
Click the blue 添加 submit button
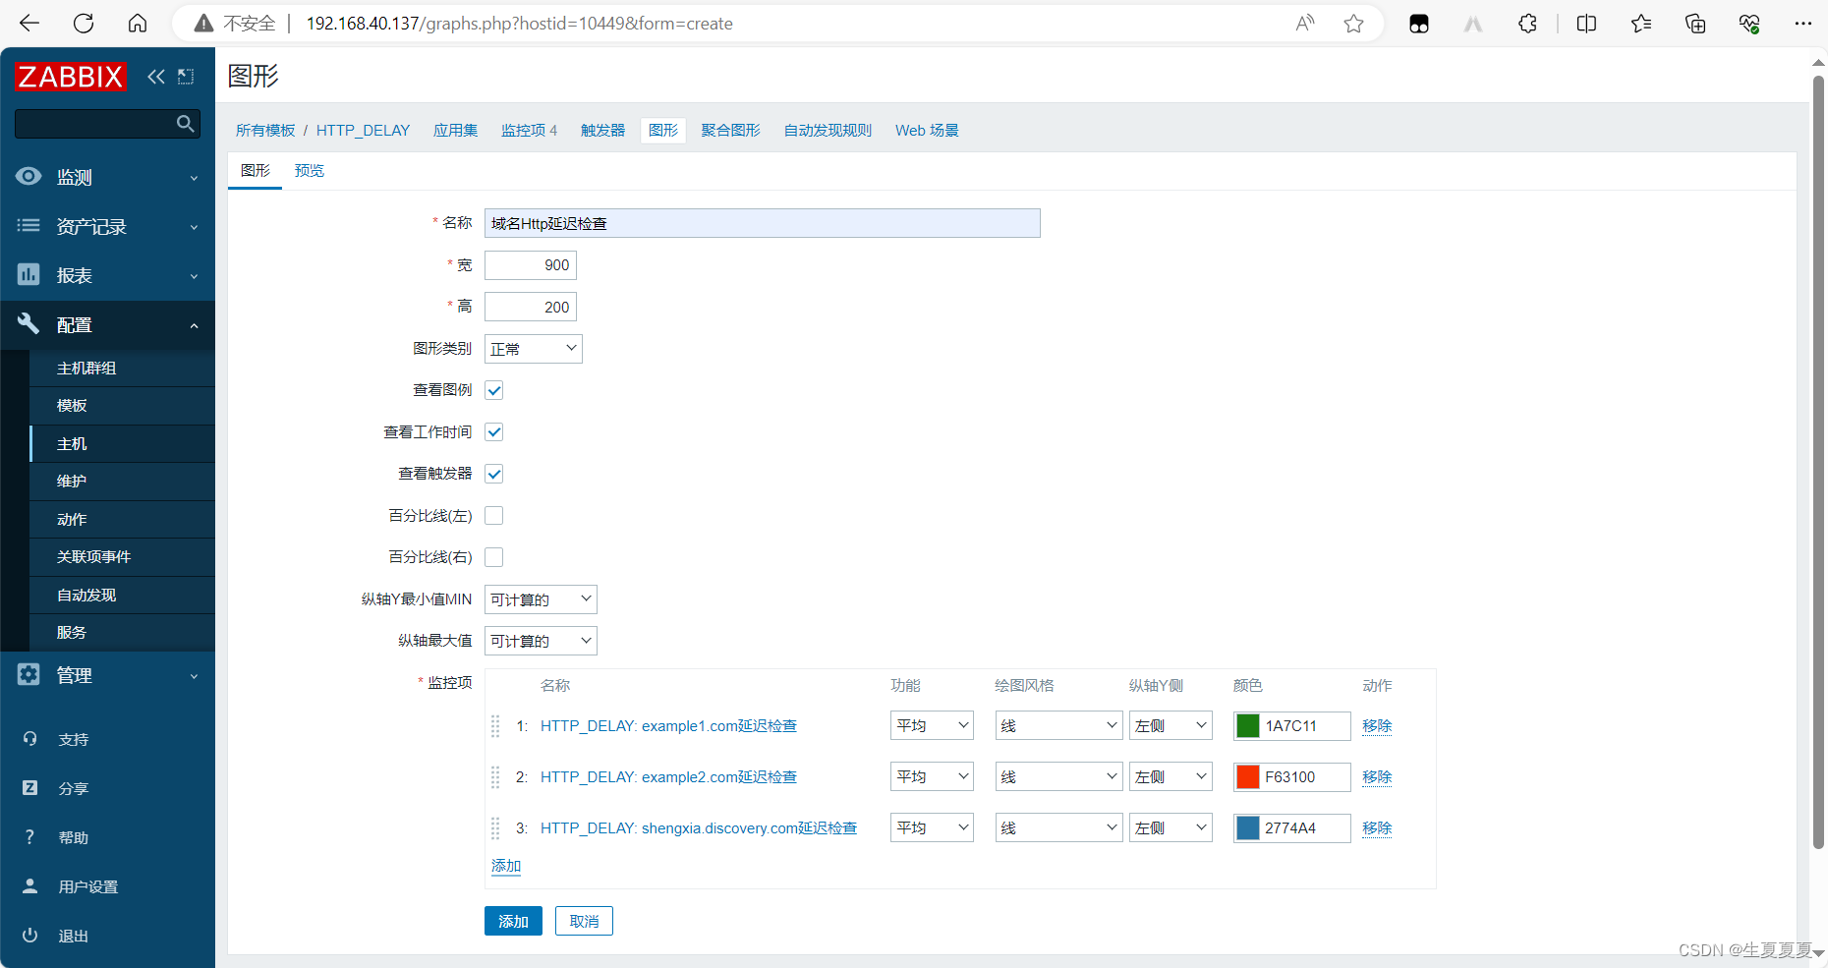coord(513,921)
